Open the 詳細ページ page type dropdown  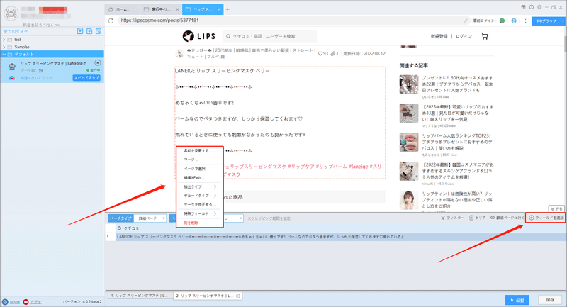click(150, 218)
